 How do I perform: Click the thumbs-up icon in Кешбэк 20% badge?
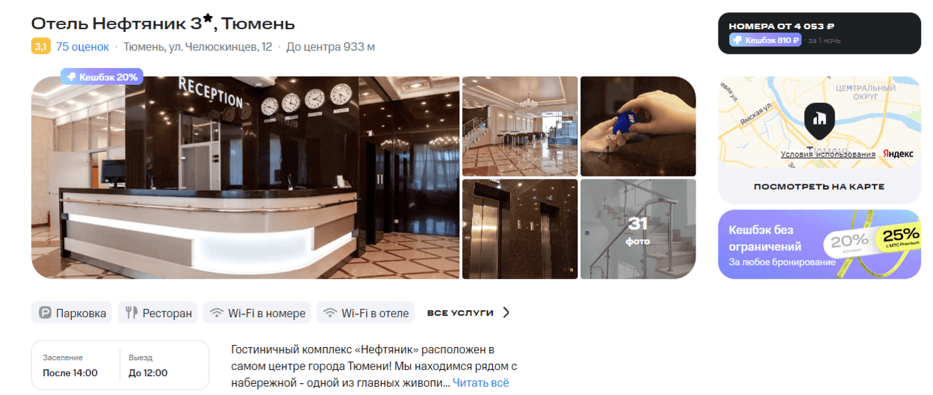(70, 76)
